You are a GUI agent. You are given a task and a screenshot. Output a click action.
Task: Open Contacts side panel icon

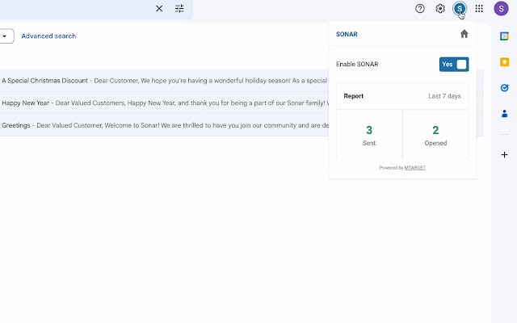(504, 114)
